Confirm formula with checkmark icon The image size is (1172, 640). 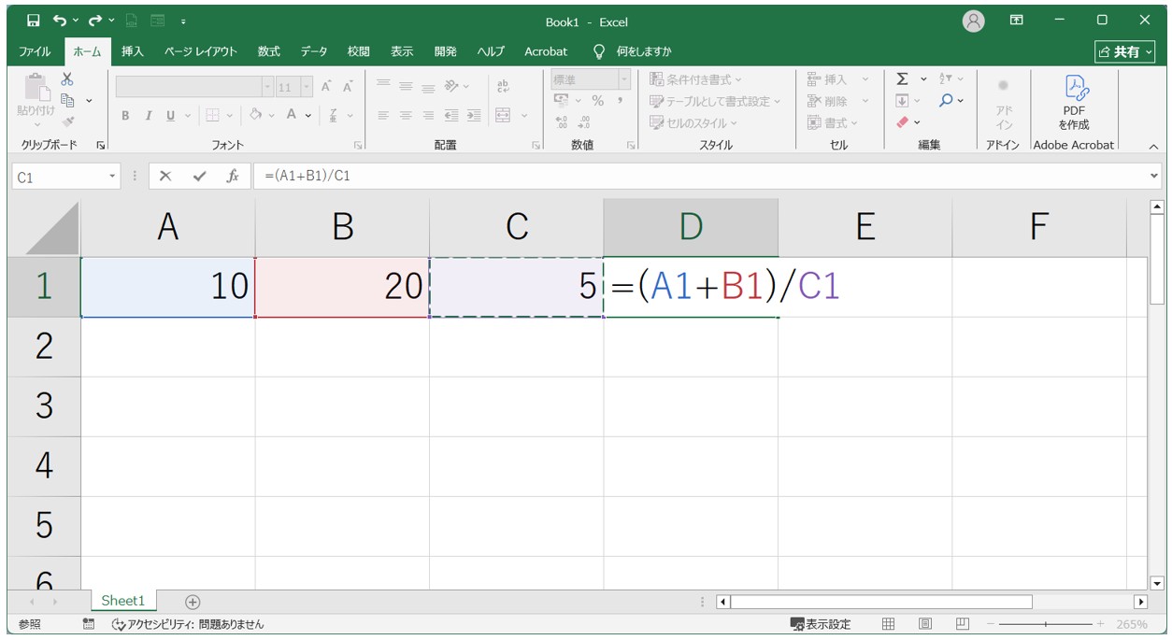(199, 176)
